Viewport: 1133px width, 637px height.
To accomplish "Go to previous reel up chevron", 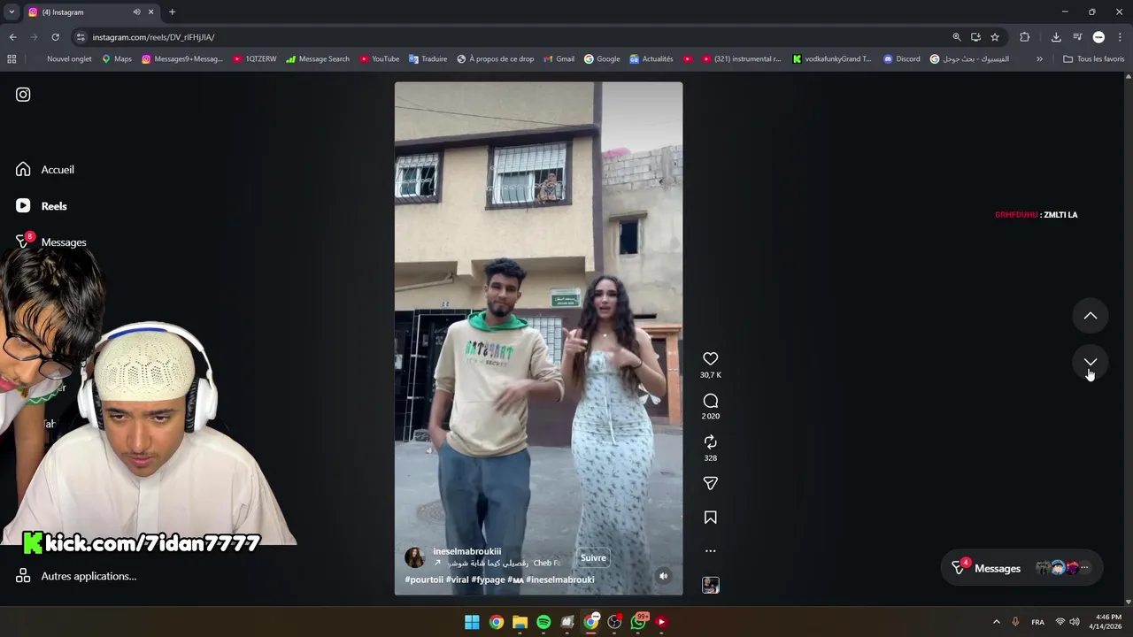I will (1091, 316).
